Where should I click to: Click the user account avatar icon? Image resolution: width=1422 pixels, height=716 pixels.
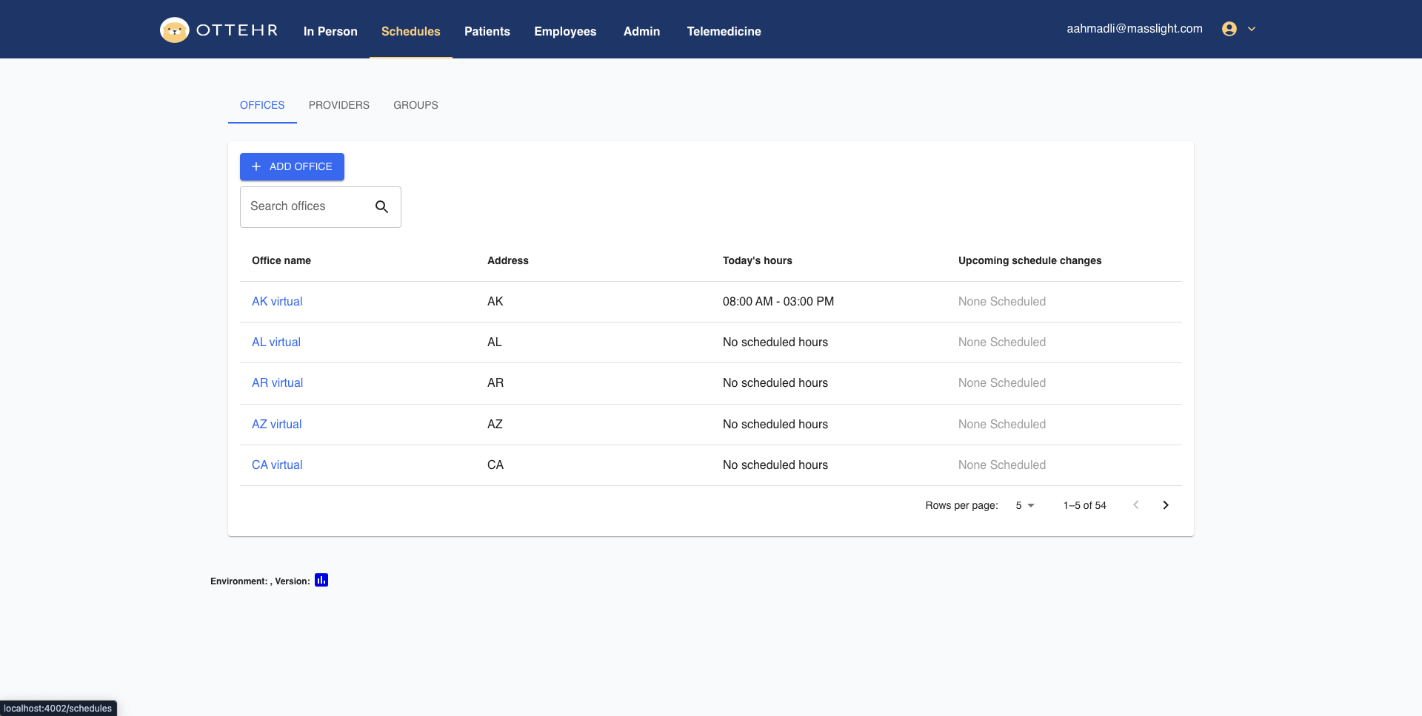pyautogui.click(x=1229, y=29)
